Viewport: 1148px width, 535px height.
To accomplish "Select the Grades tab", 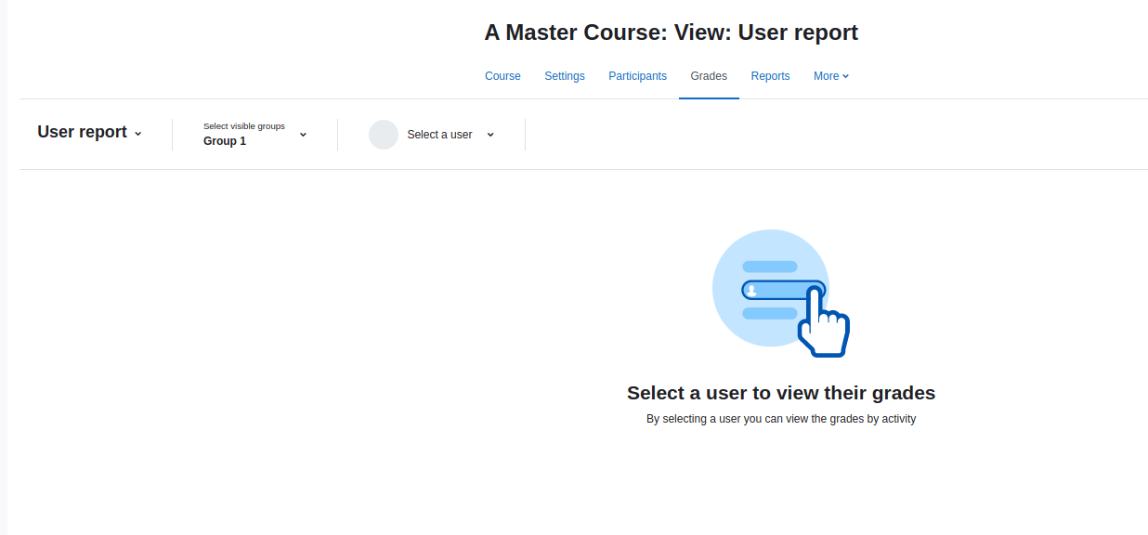I will pyautogui.click(x=709, y=76).
